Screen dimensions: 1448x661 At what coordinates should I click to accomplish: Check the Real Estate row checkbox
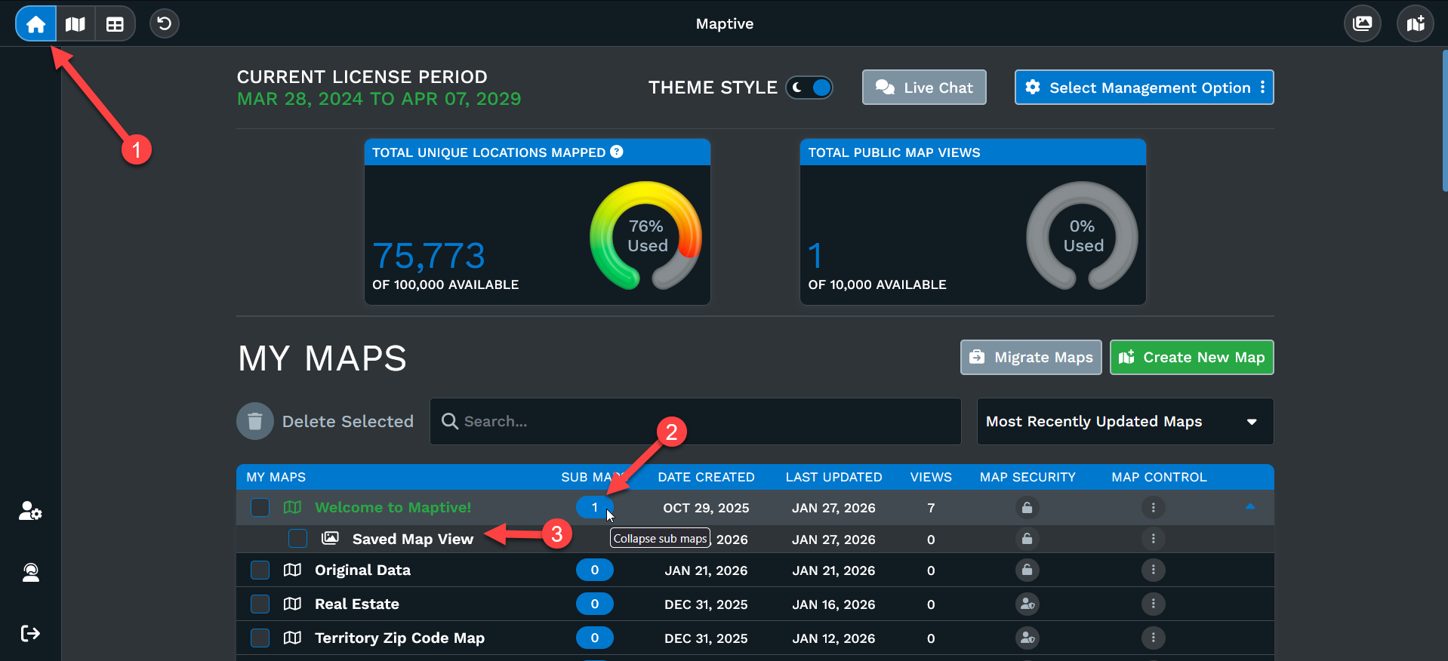point(260,604)
